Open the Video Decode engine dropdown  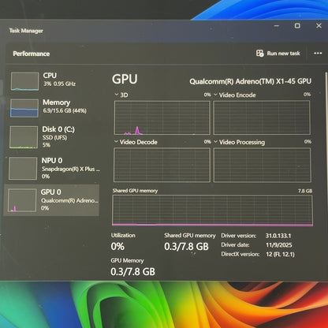pos(116,142)
